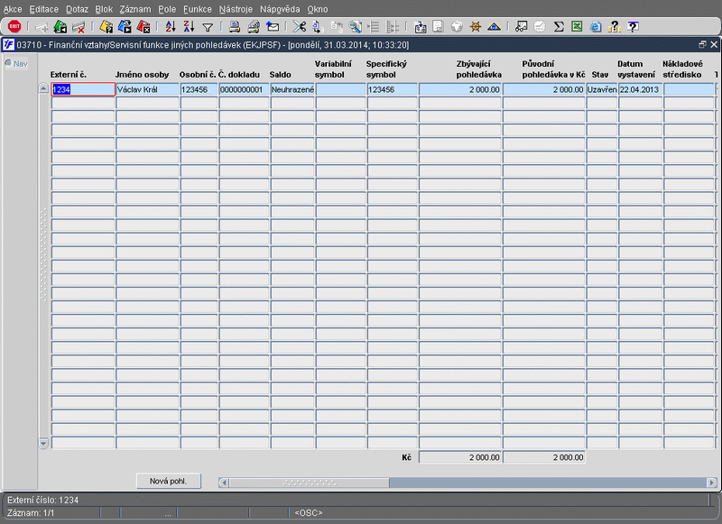This screenshot has height=524, width=722.
Task: Export to Excel using the green icon
Action: pos(577,27)
